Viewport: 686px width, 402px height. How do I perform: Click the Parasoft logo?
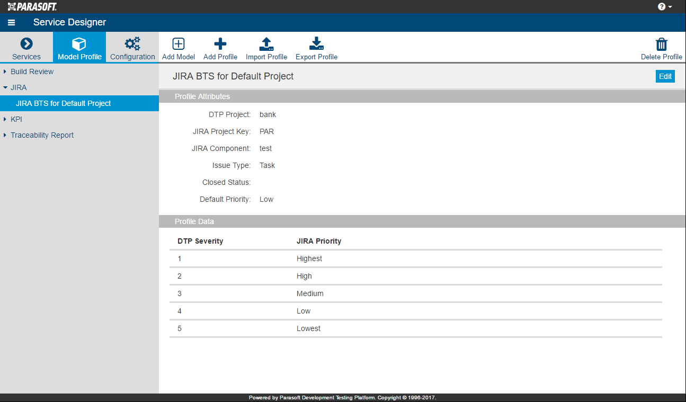(32, 7)
